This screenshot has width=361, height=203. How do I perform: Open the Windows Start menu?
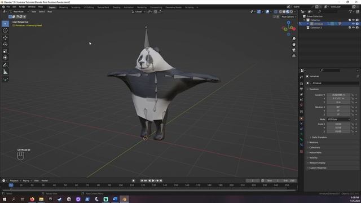click(5, 199)
